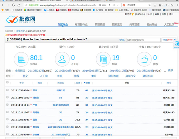The height and width of the screenshot is (139, 179).
Task: Click the student name search field
Action: pyautogui.click(x=143, y=40)
